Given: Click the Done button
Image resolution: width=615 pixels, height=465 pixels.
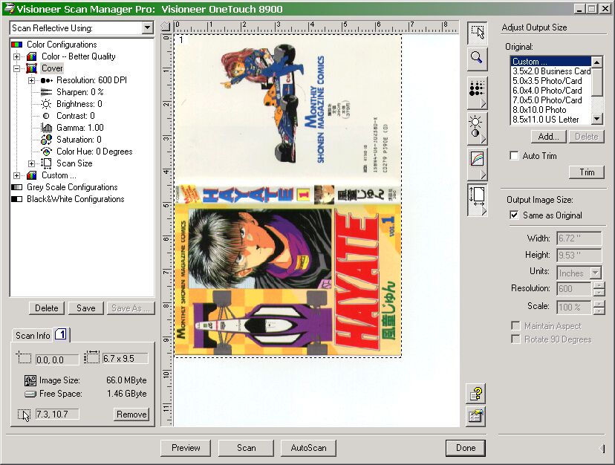Looking at the screenshot, I should point(466,448).
